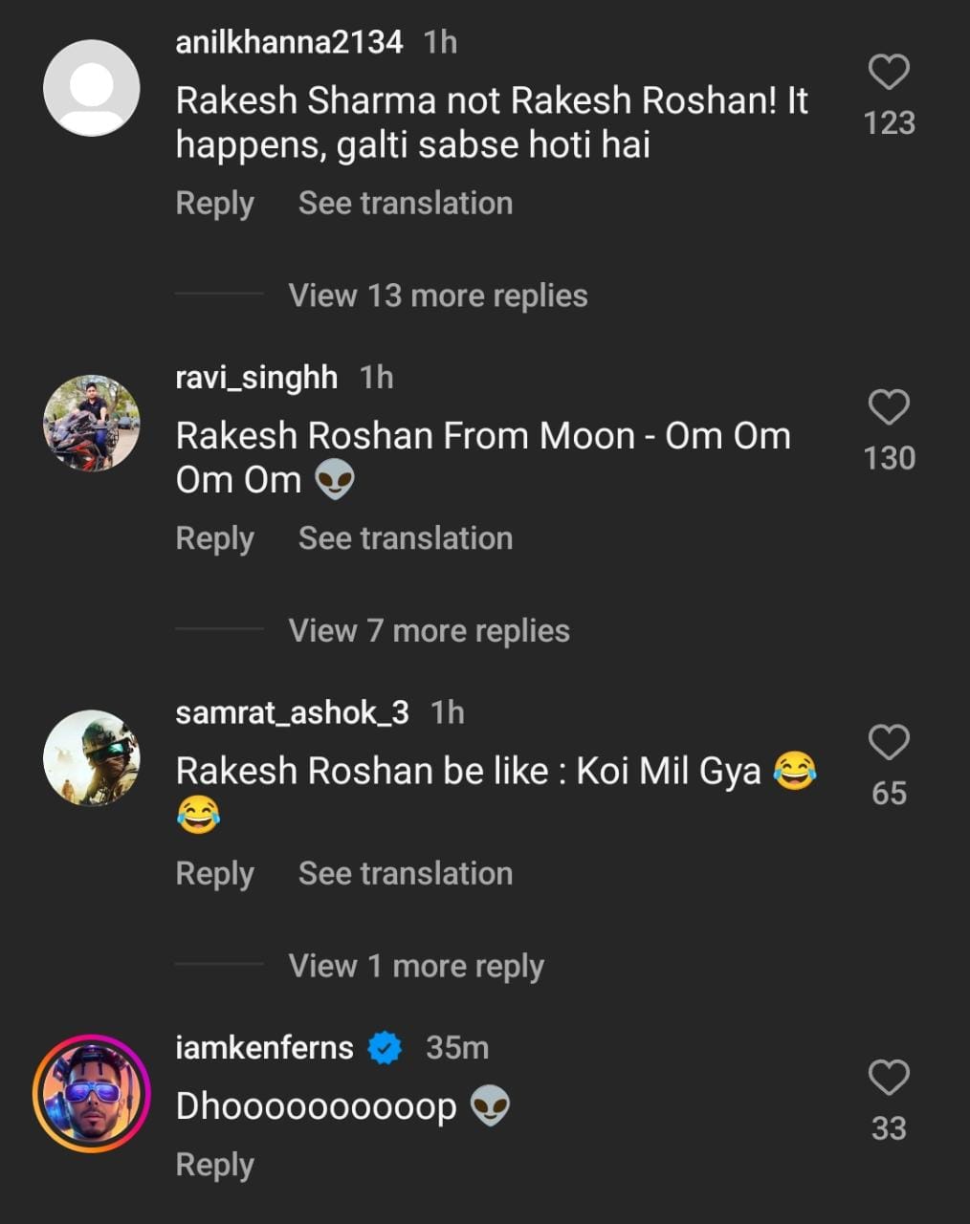Reply to iamkenferns' Dhooooop comment
Viewport: 970px width, 1224px height.
tap(214, 1165)
